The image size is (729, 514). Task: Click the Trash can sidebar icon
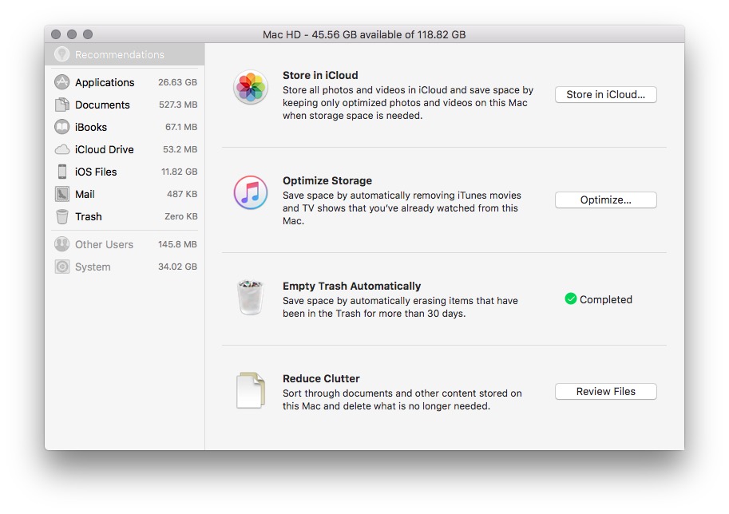point(61,216)
